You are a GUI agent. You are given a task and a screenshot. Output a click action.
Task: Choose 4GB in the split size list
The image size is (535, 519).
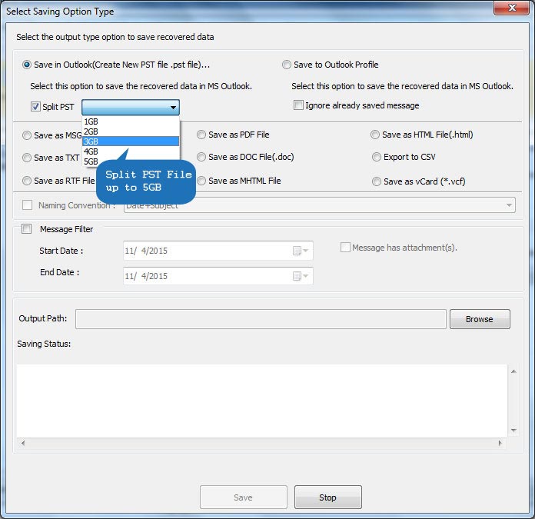(x=91, y=151)
